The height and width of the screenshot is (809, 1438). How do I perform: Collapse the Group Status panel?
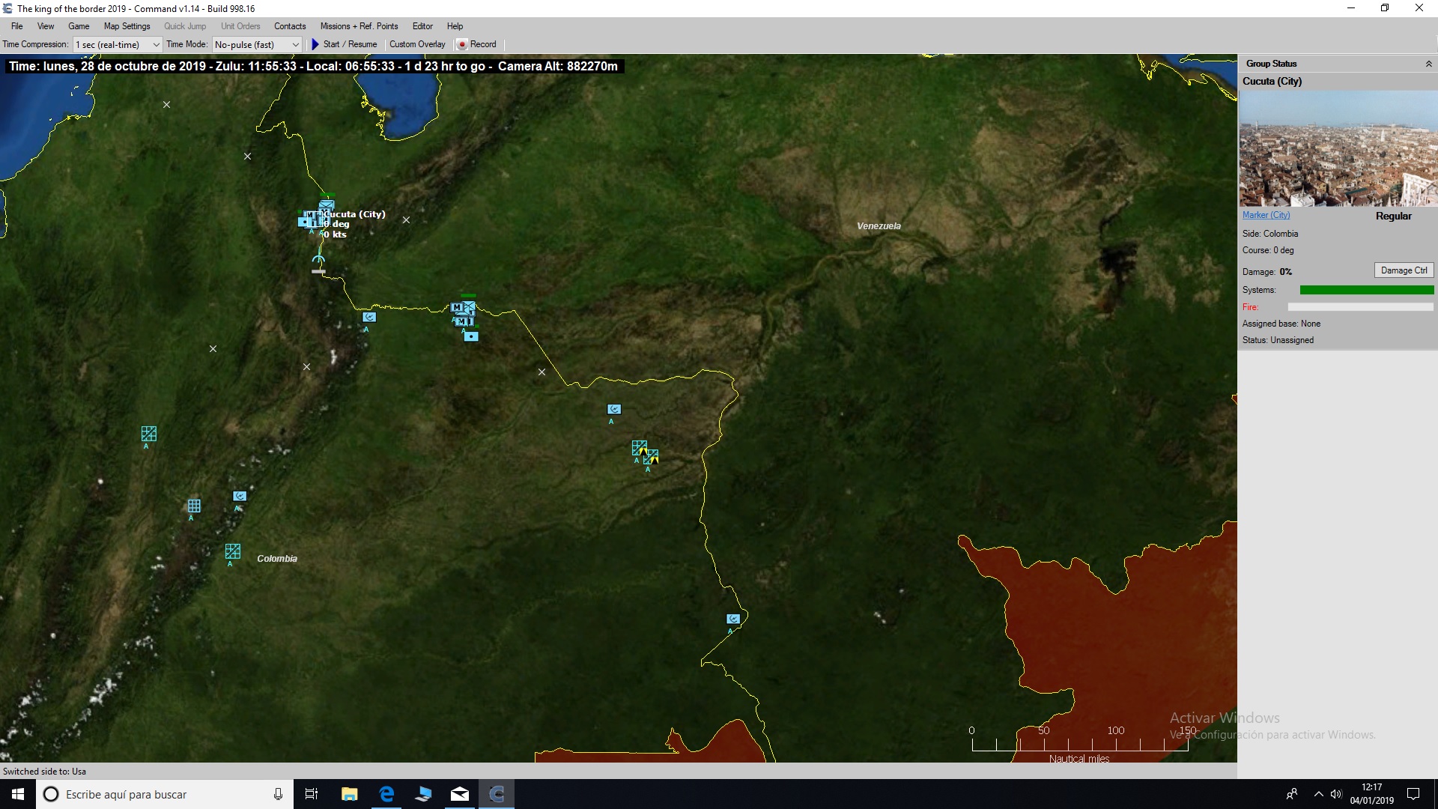click(x=1431, y=63)
